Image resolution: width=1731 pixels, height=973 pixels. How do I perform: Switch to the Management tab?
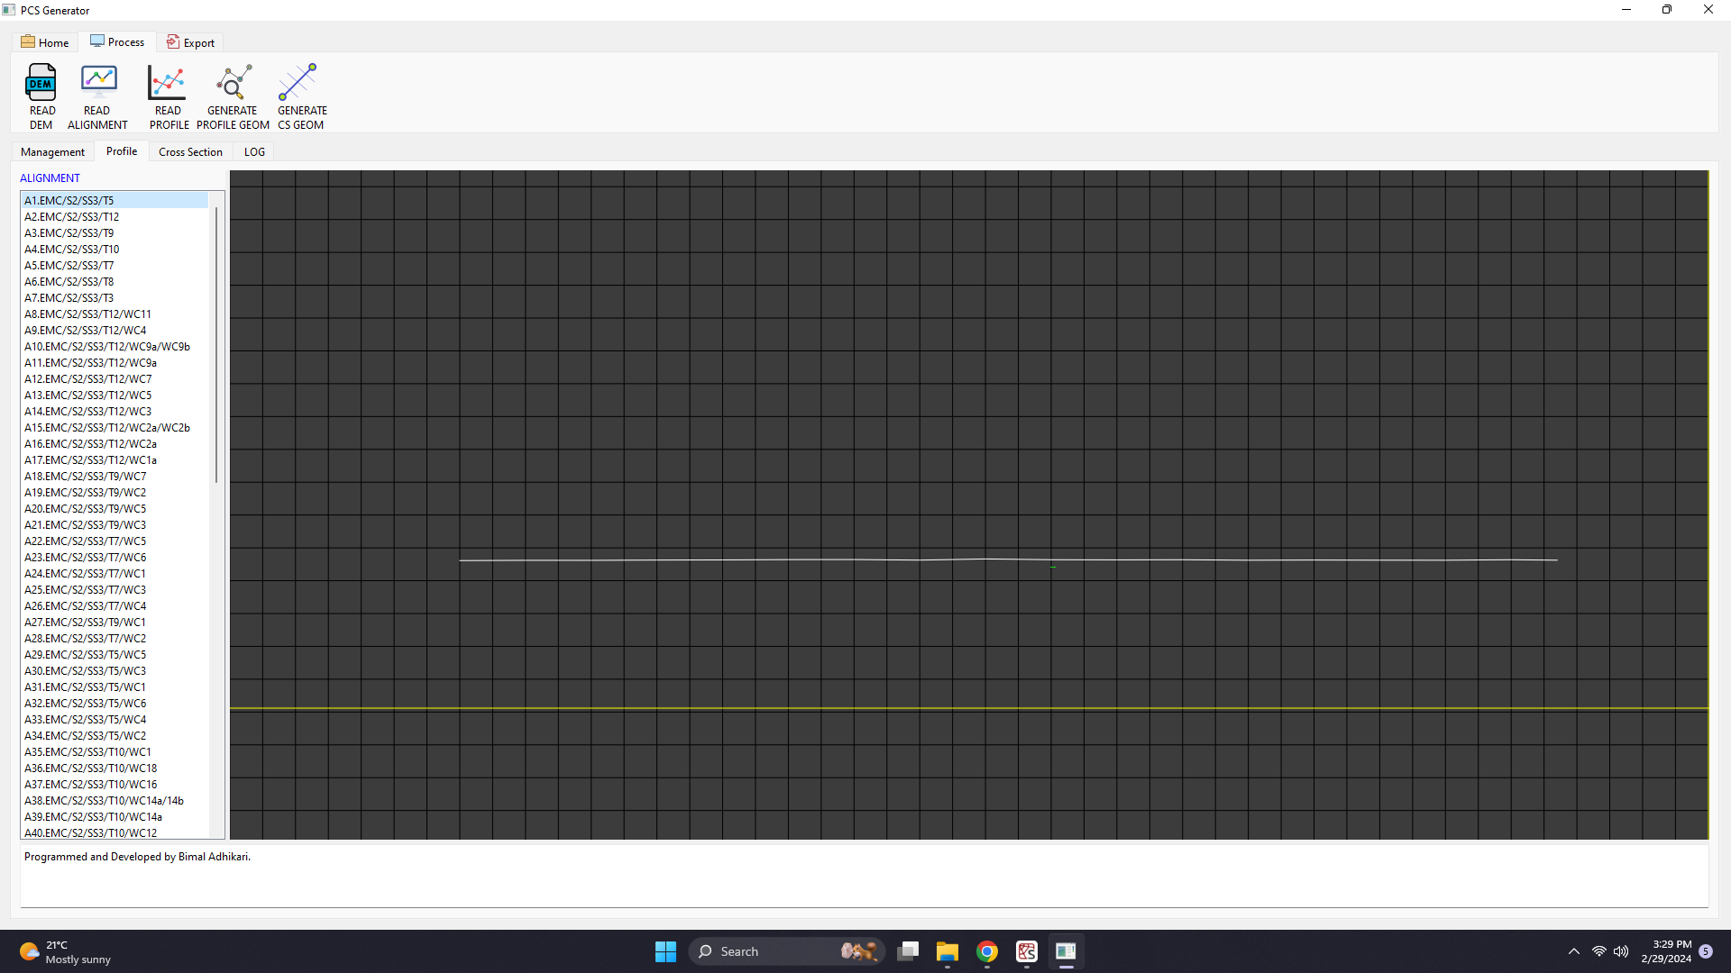pos(52,152)
